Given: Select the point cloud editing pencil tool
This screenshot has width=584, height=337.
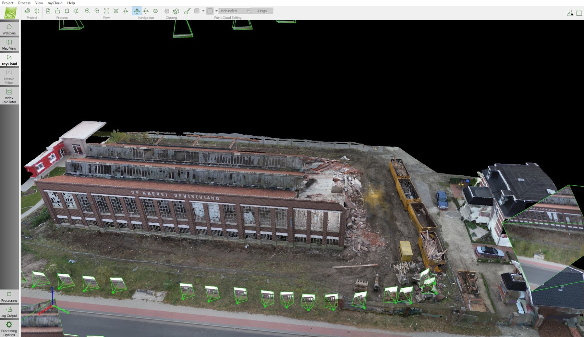Looking at the screenshot, I should click(x=188, y=11).
